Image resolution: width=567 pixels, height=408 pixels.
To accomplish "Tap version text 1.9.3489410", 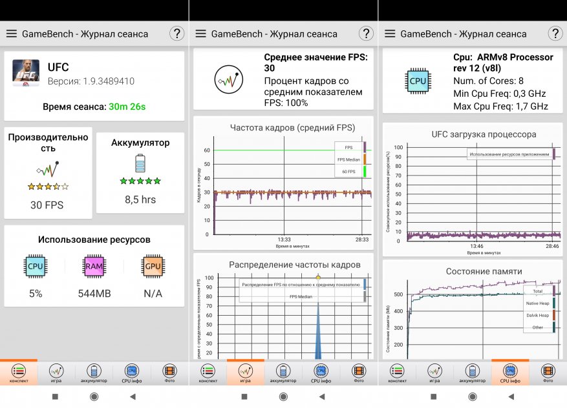I will 109,81.
